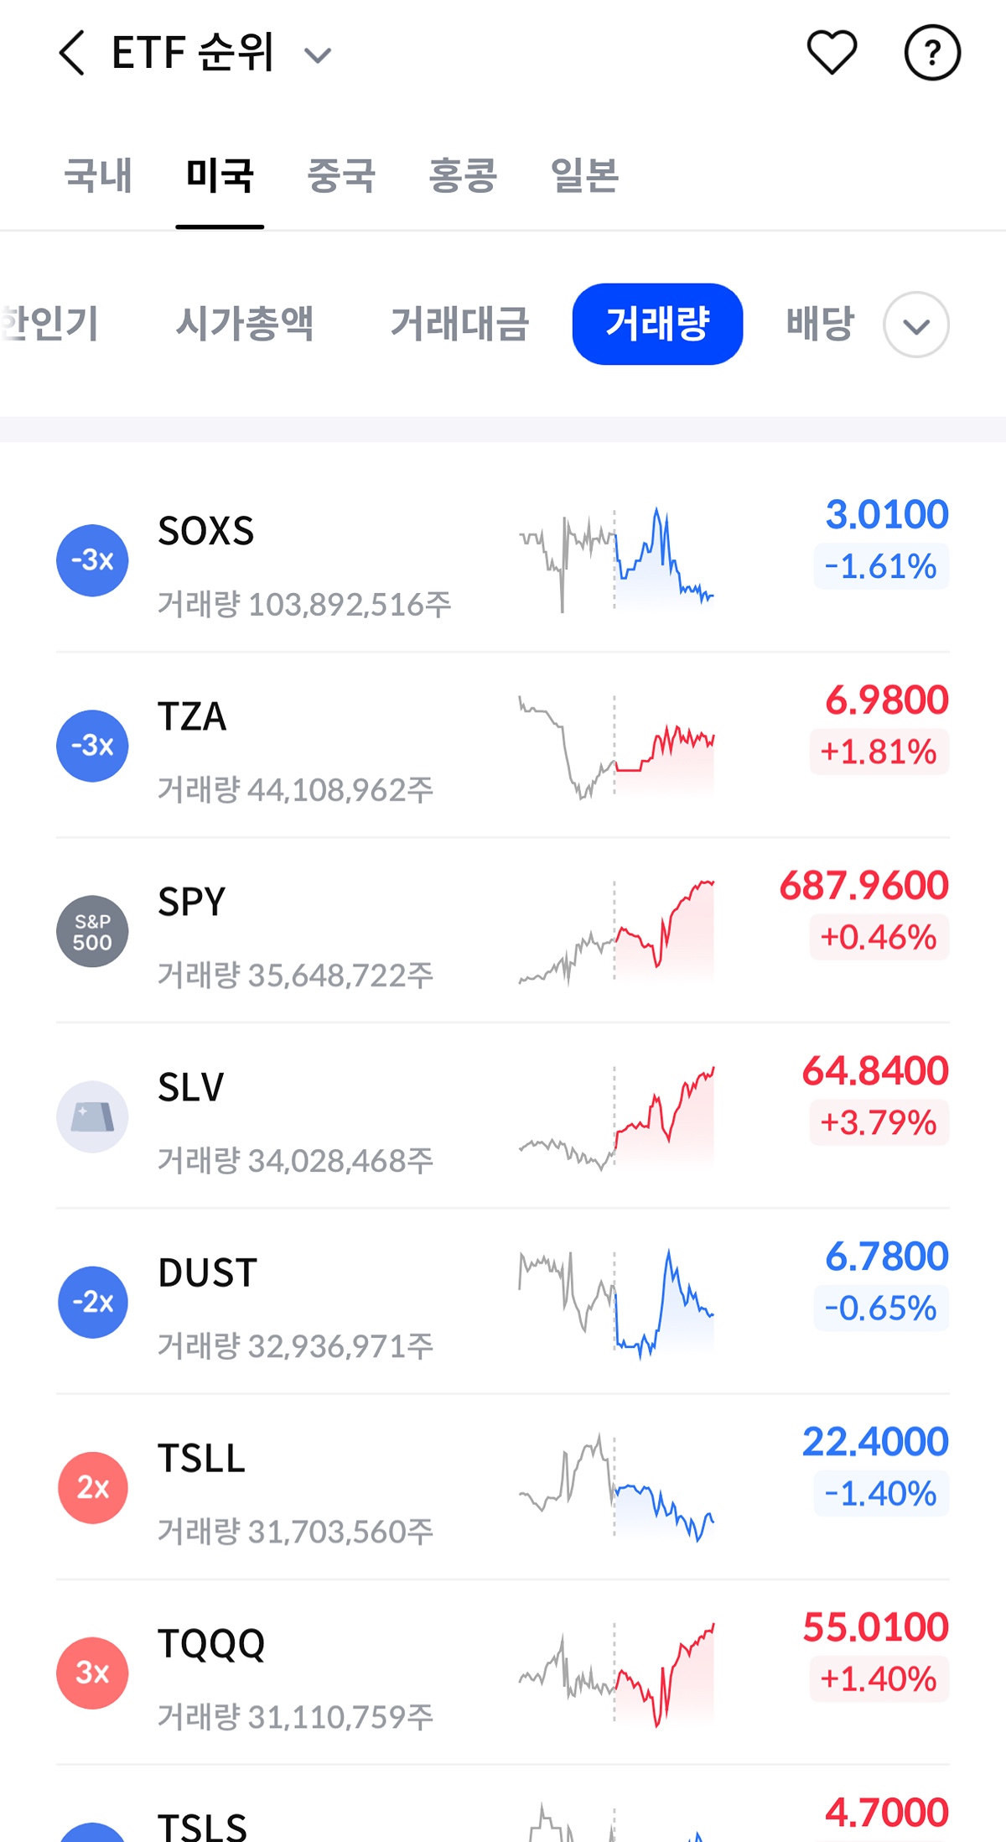The image size is (1006, 1842).
Task: Expand the ETF 순위 title dropdown
Action: (x=318, y=56)
